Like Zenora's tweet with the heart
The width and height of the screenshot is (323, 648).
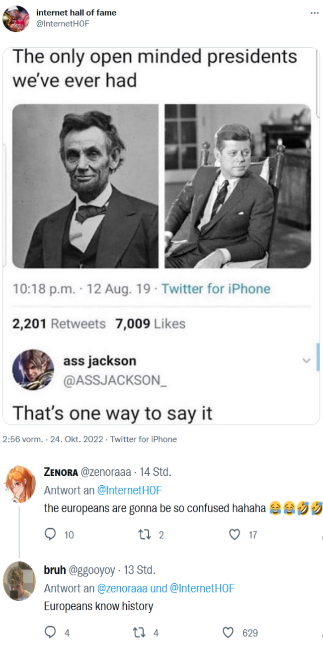pyautogui.click(x=235, y=535)
